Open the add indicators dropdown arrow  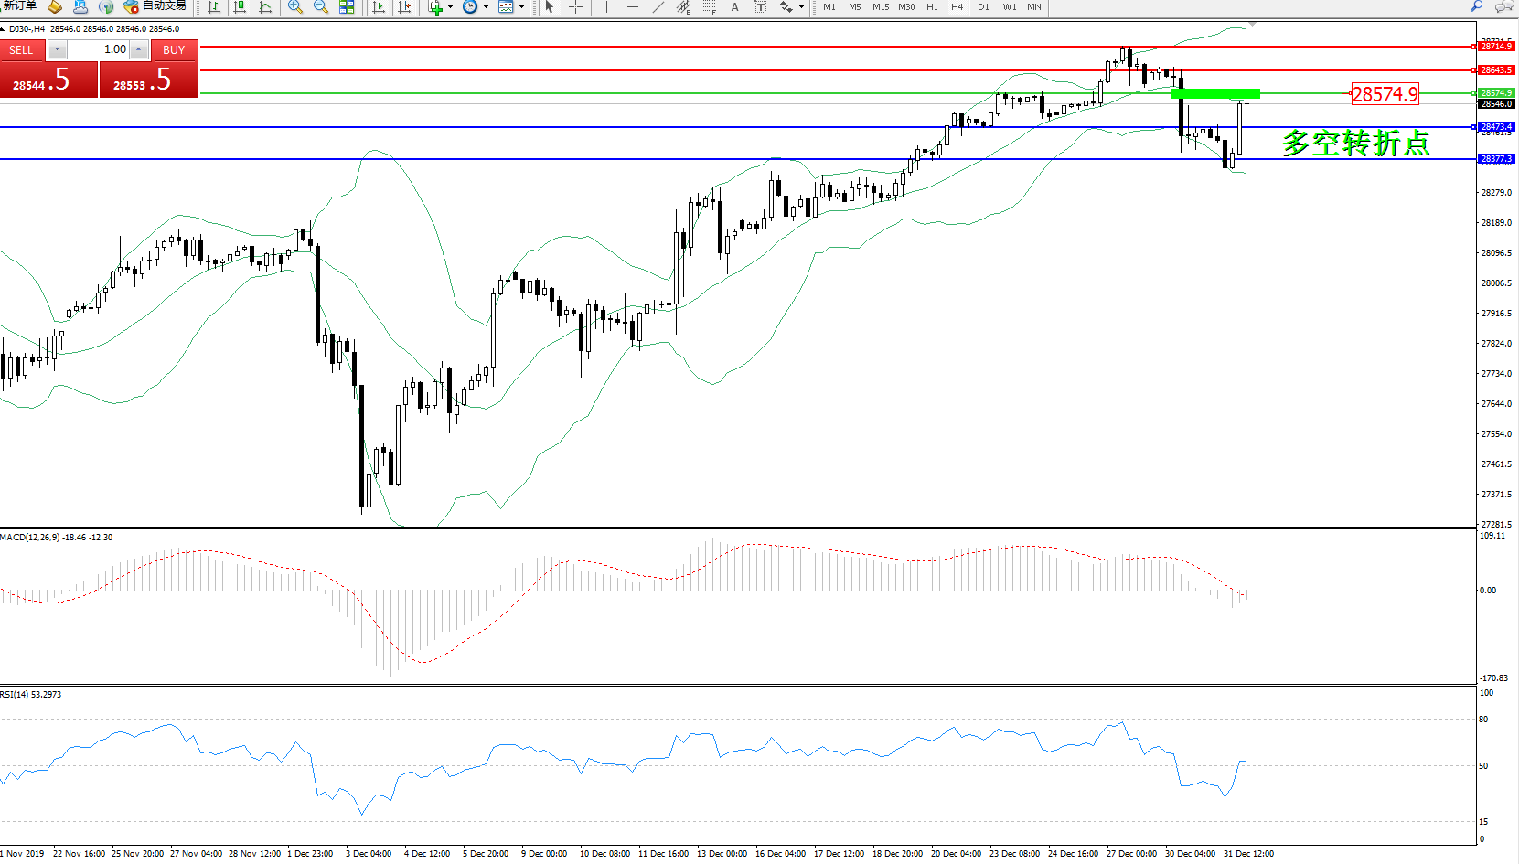click(x=450, y=7)
